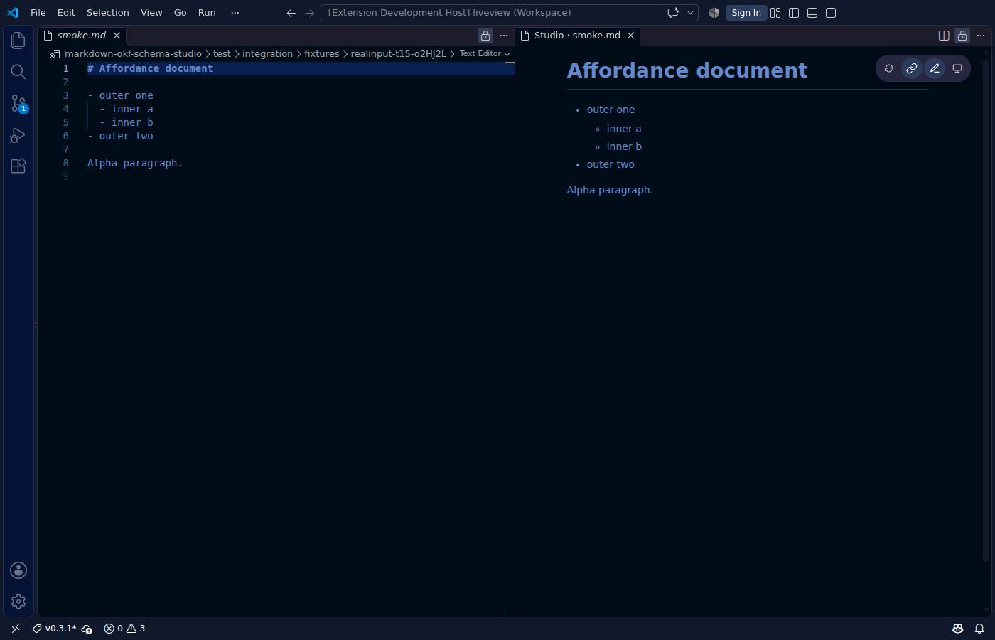
Task: Switch to the Studio · smoke.md tab
Action: (577, 36)
